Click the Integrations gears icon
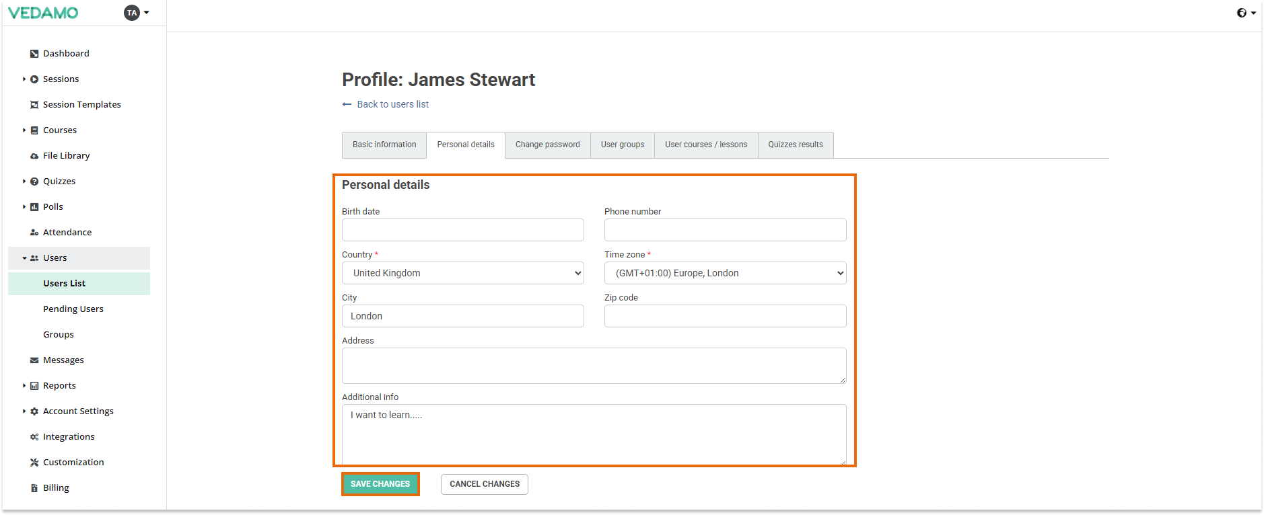 coord(34,437)
